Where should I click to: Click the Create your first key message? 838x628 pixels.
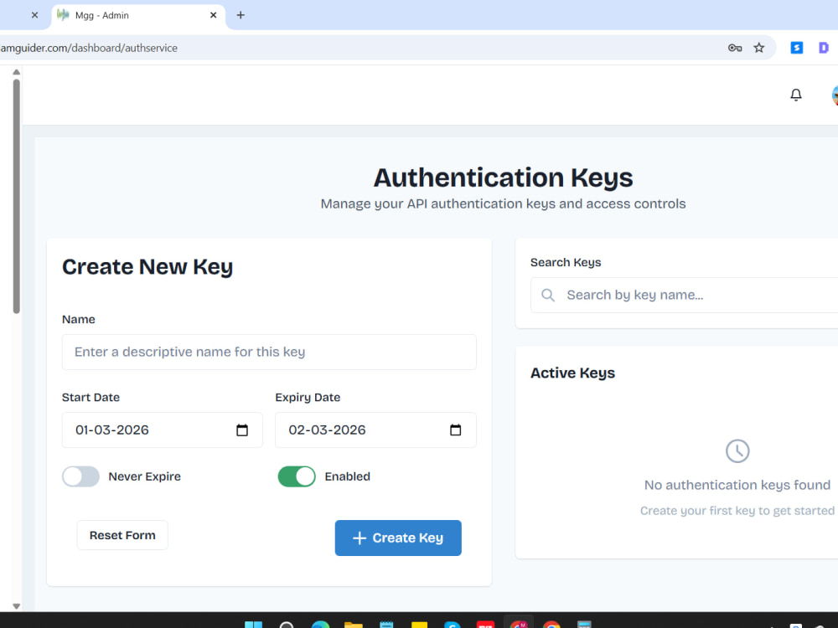tap(737, 511)
